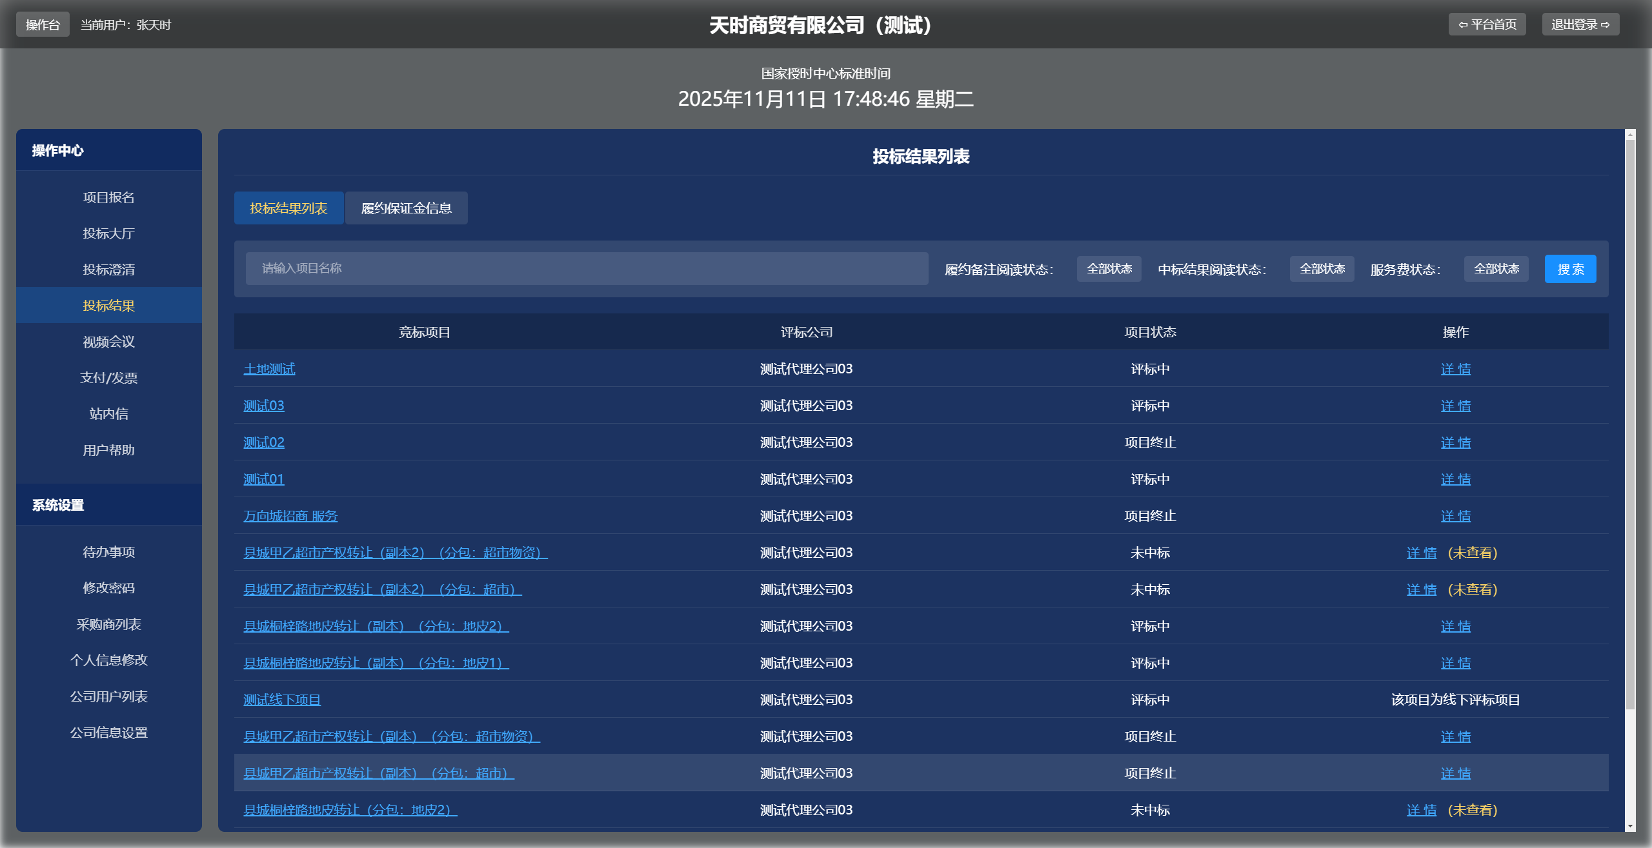Open 详情 for the 测试02 row
The width and height of the screenshot is (1652, 848).
click(x=1455, y=442)
